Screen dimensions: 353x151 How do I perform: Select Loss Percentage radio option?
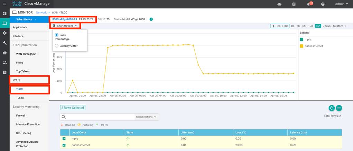click(x=56, y=35)
